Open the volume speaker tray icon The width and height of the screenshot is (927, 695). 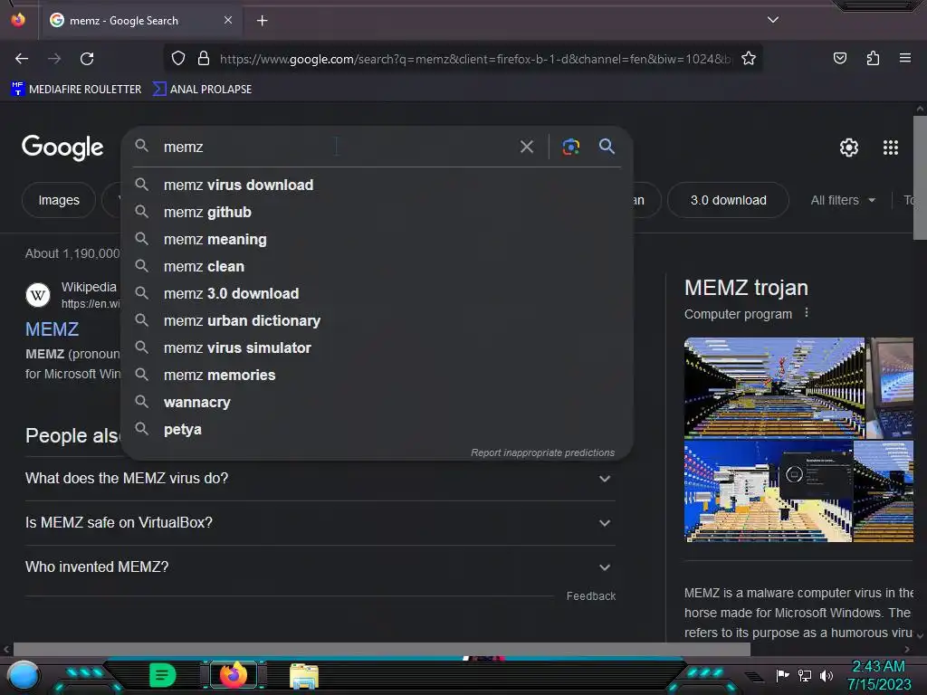pos(826,675)
